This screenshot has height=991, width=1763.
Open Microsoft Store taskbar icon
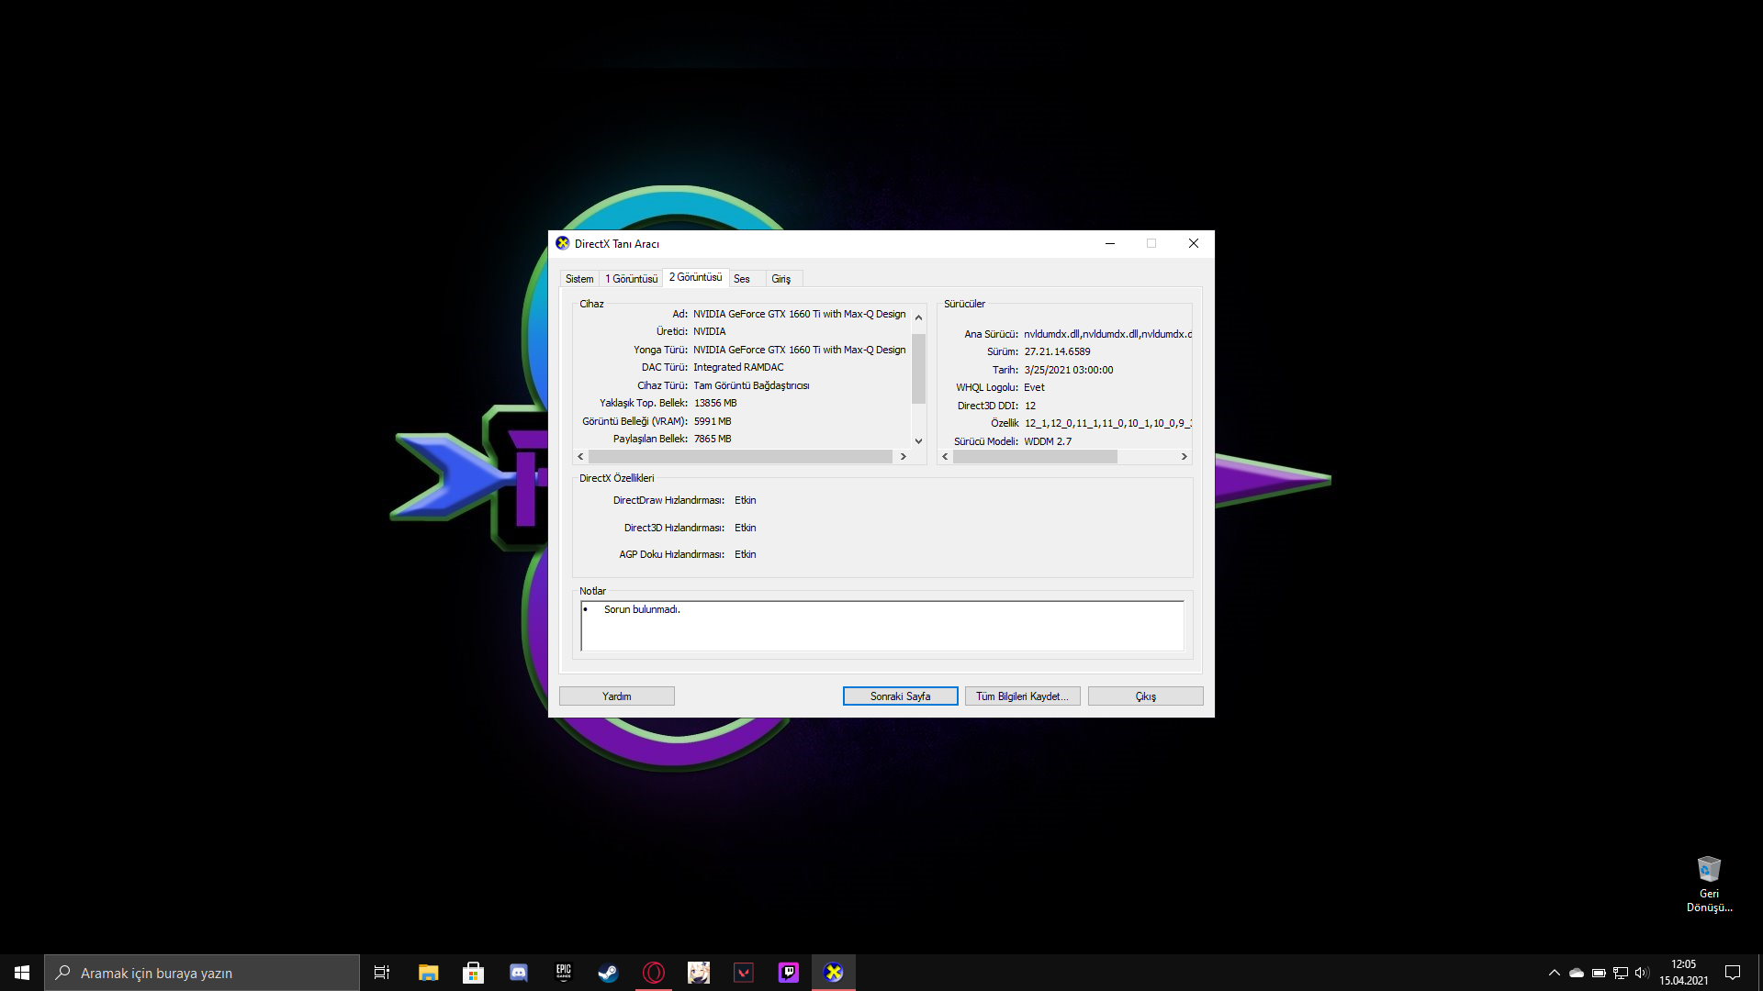[474, 973]
